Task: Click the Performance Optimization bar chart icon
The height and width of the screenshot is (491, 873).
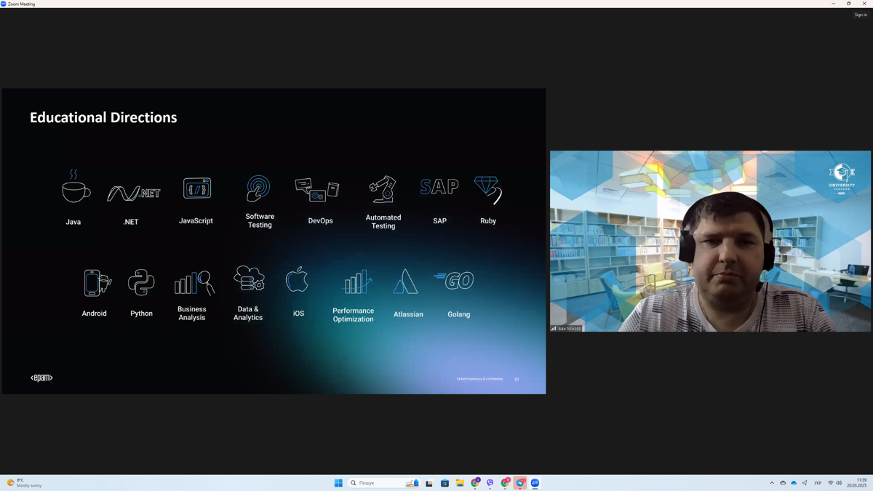Action: [357, 282]
